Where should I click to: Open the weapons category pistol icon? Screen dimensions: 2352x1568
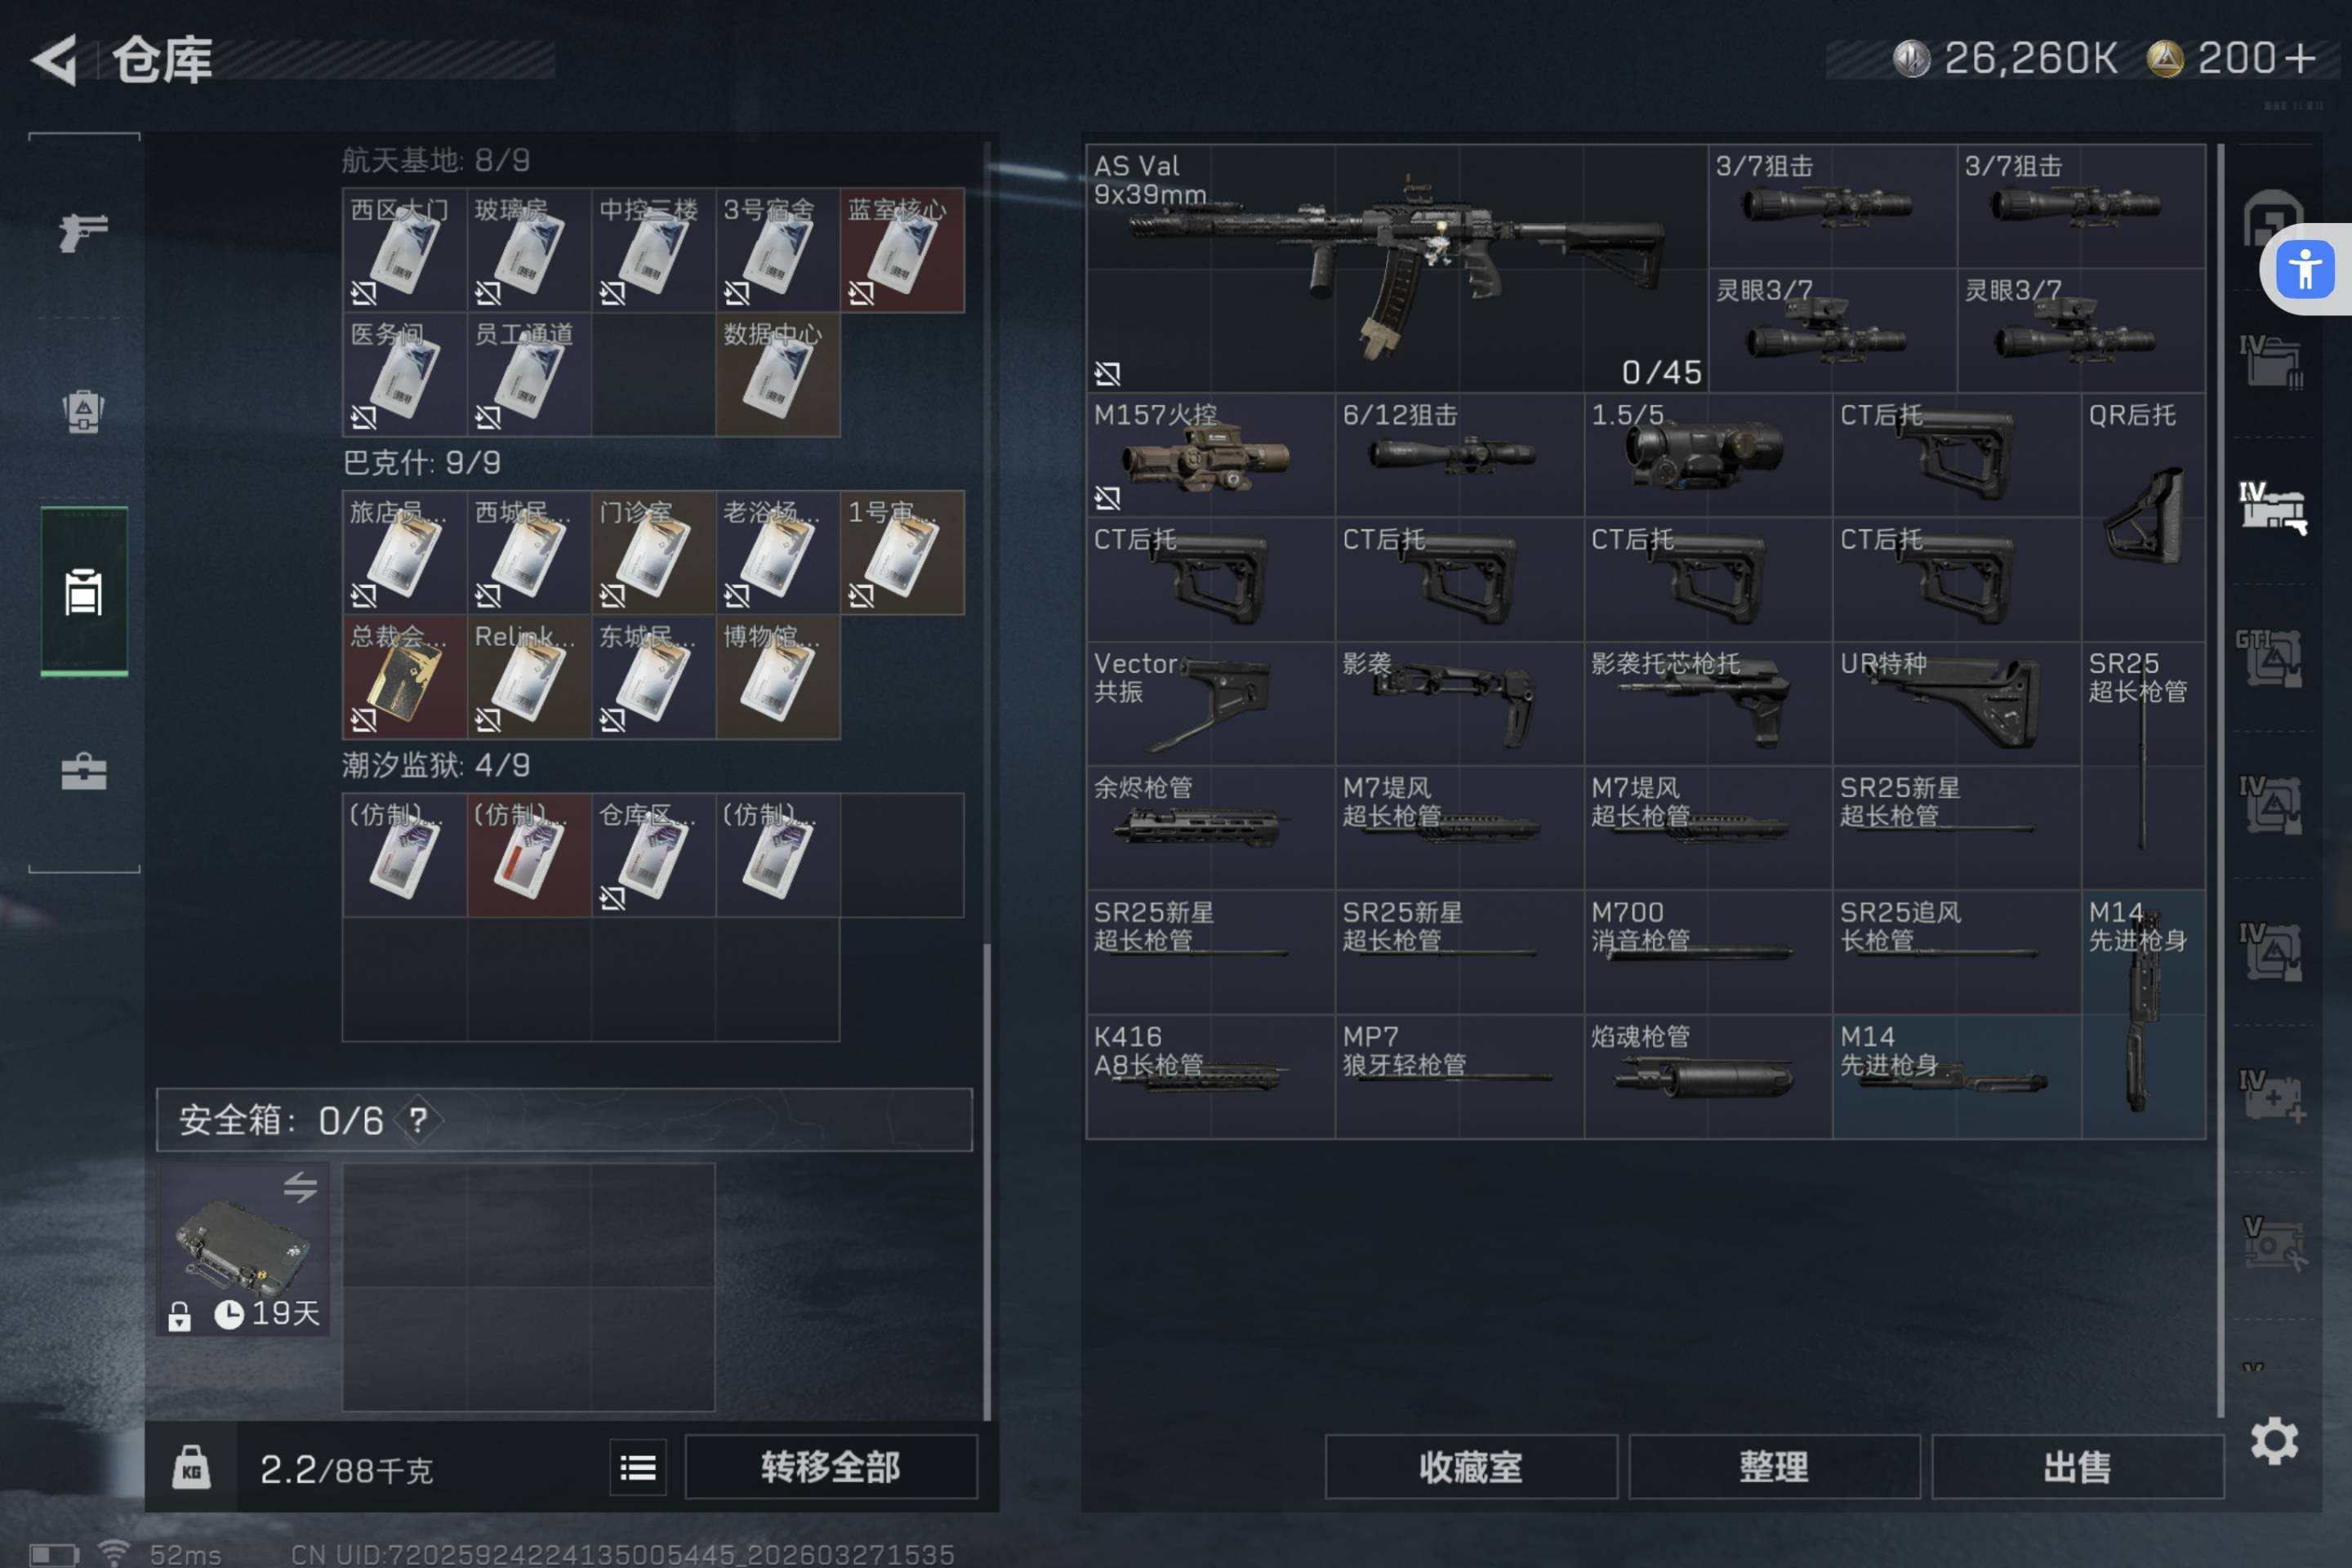tap(83, 232)
